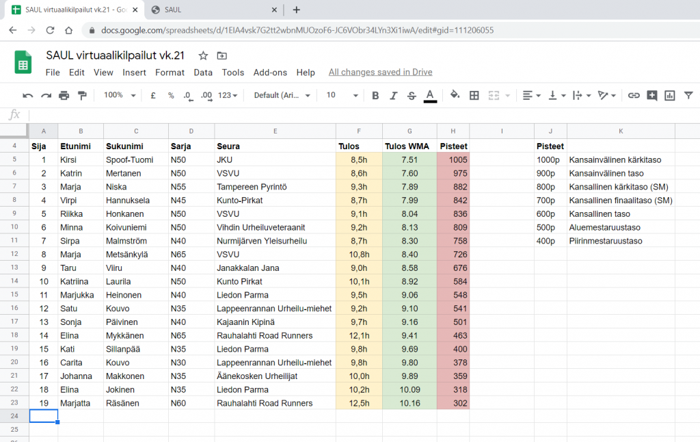Go back in browser
700x442 pixels.
pos(12,30)
